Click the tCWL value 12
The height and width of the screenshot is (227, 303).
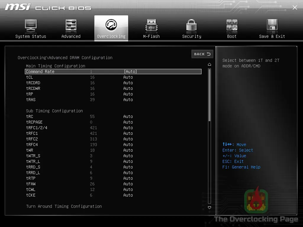tap(92, 189)
